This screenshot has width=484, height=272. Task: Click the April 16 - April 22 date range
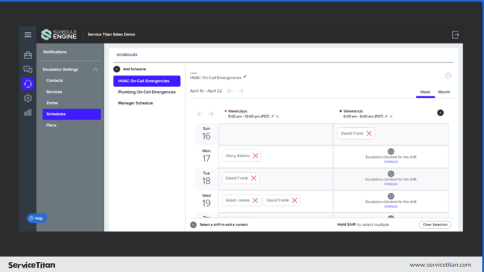(206, 90)
